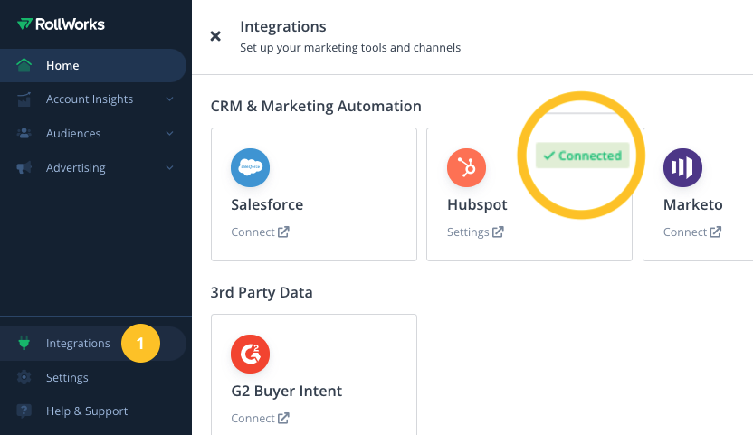This screenshot has width=753, height=435.
Task: Click the external-link icon beside G2 Connect
Action: tap(283, 418)
